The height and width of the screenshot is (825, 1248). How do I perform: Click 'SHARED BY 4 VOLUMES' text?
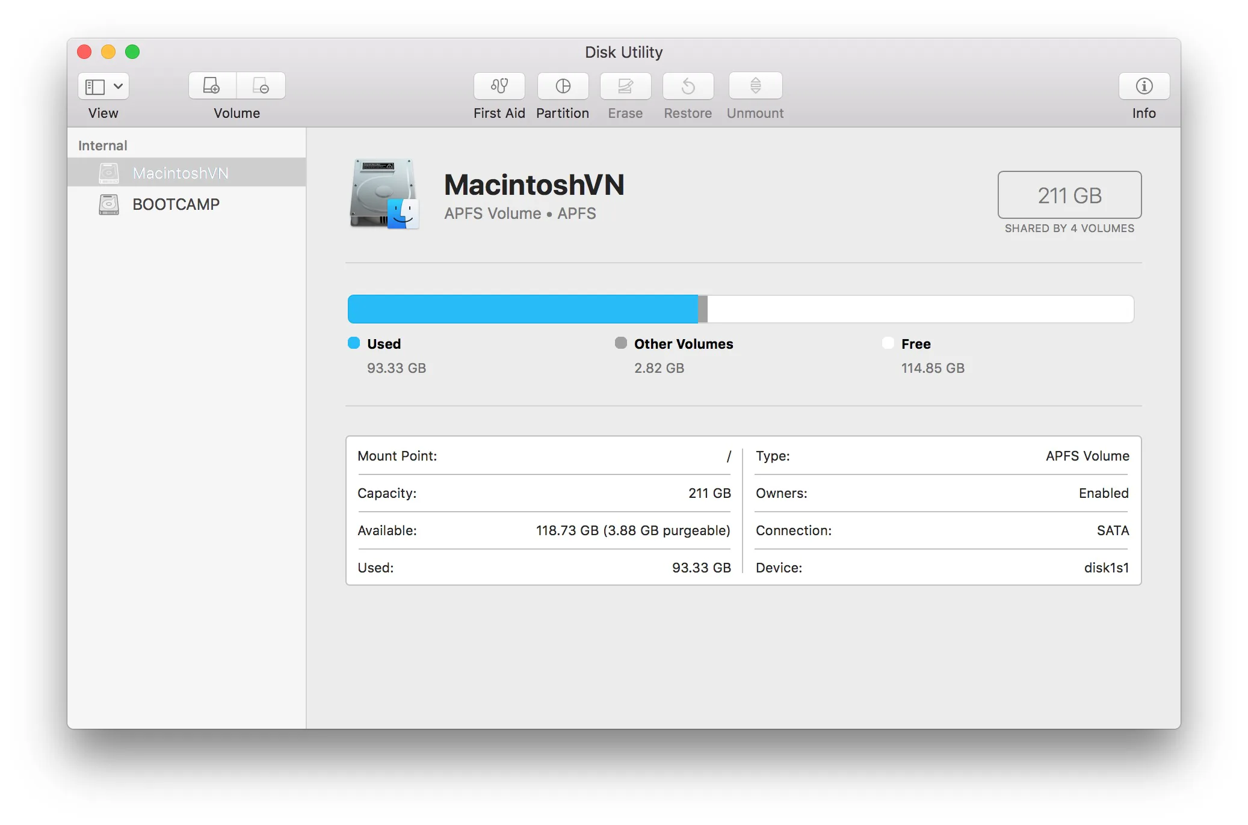1069,228
